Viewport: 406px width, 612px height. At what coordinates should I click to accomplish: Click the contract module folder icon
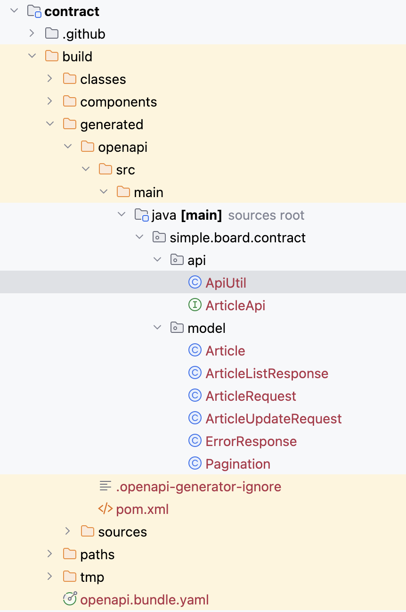pos(34,11)
